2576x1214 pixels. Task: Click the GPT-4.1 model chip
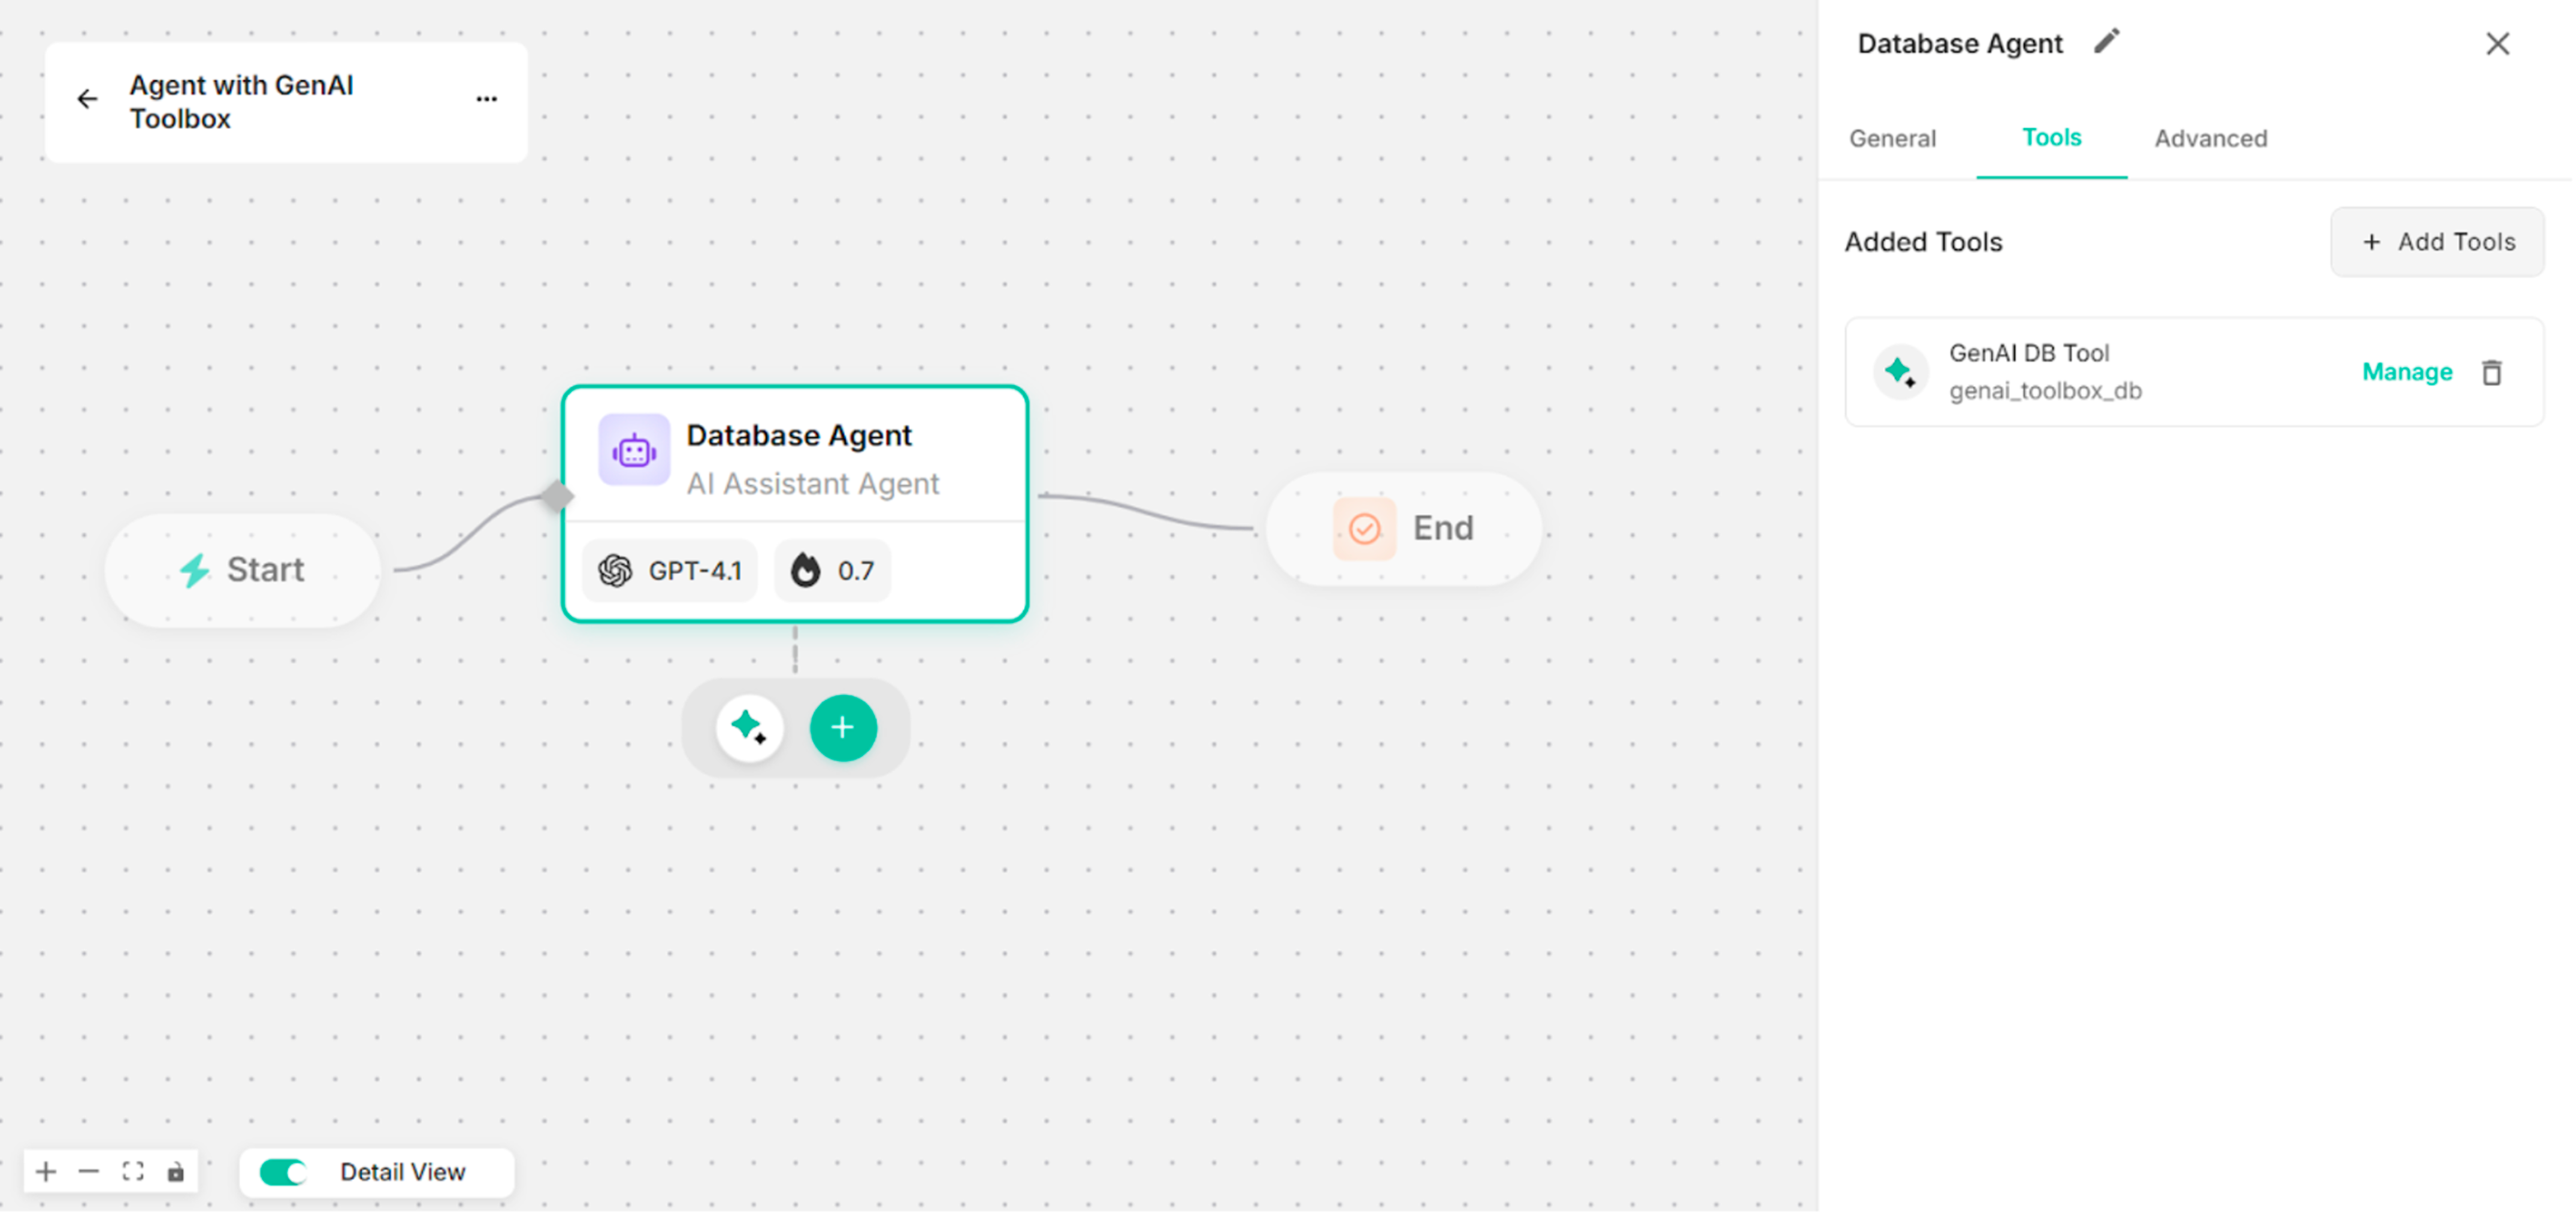coord(670,572)
